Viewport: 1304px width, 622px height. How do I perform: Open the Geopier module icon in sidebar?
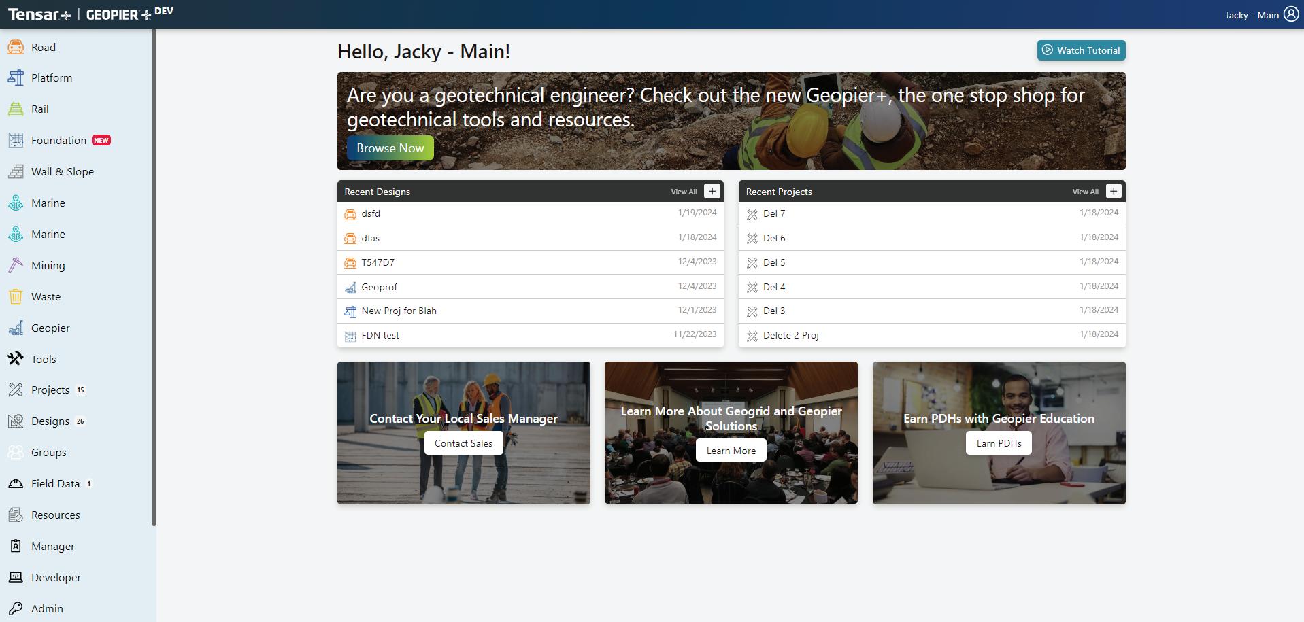(16, 328)
